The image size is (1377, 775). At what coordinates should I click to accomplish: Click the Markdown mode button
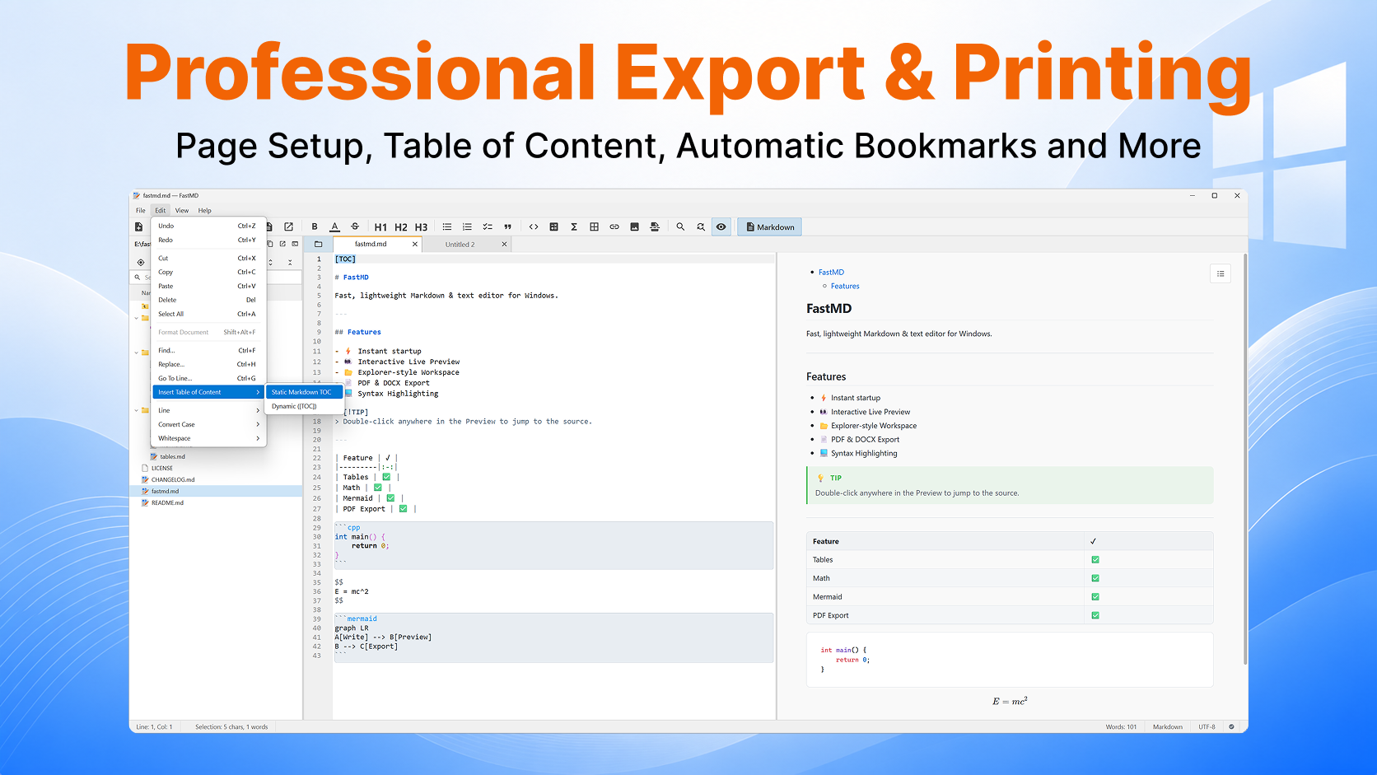pyautogui.click(x=770, y=226)
